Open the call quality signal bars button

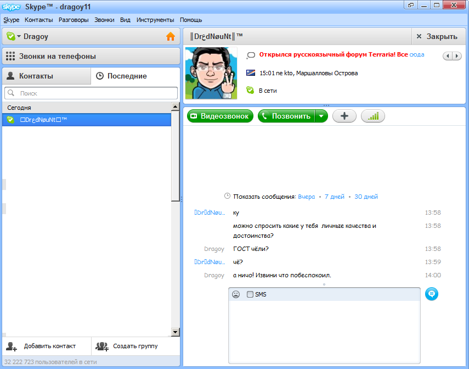373,116
